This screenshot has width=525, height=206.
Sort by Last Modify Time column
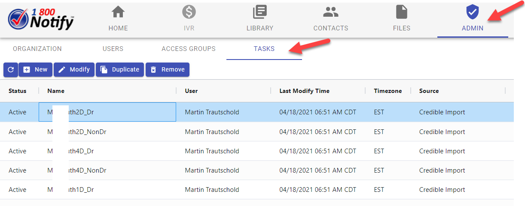click(304, 91)
